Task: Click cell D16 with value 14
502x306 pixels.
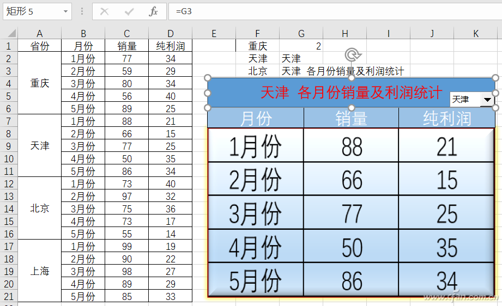Action: pos(170,234)
